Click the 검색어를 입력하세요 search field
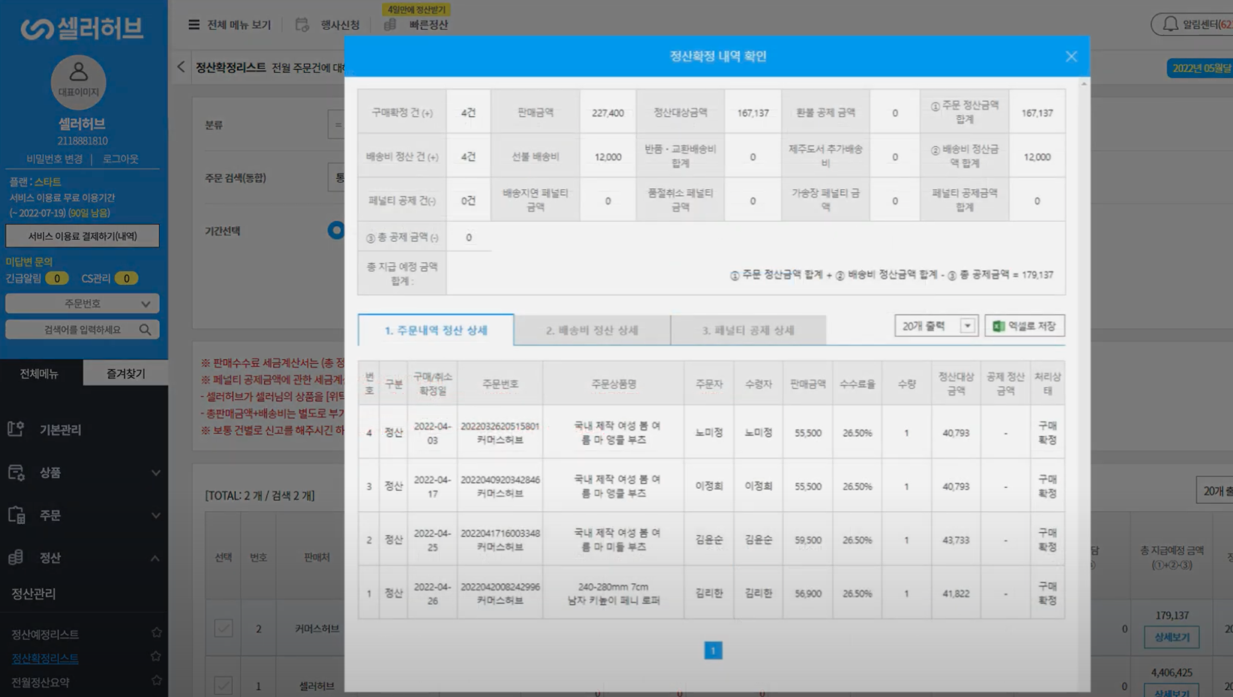The image size is (1233, 697). coord(82,329)
